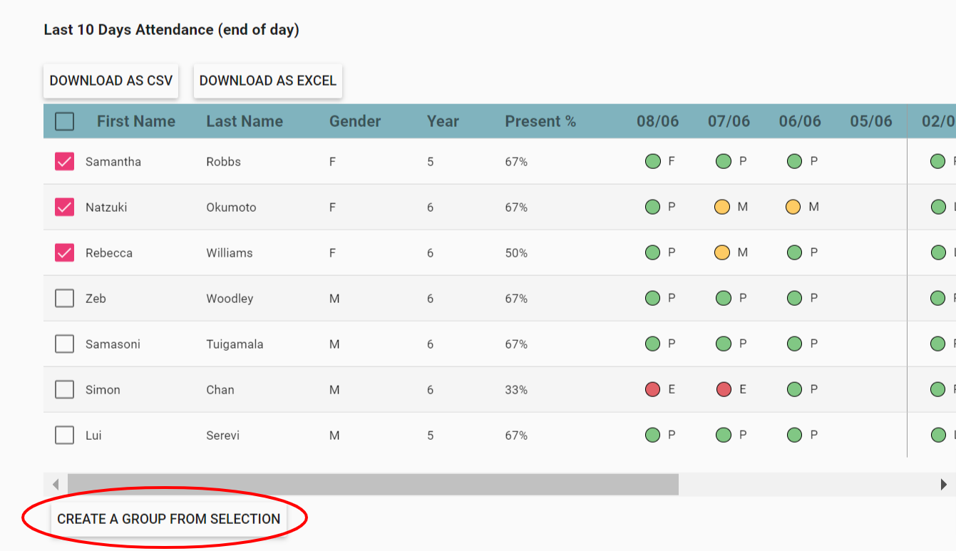Click Simon Chan's red 07/06 status dot

point(724,389)
